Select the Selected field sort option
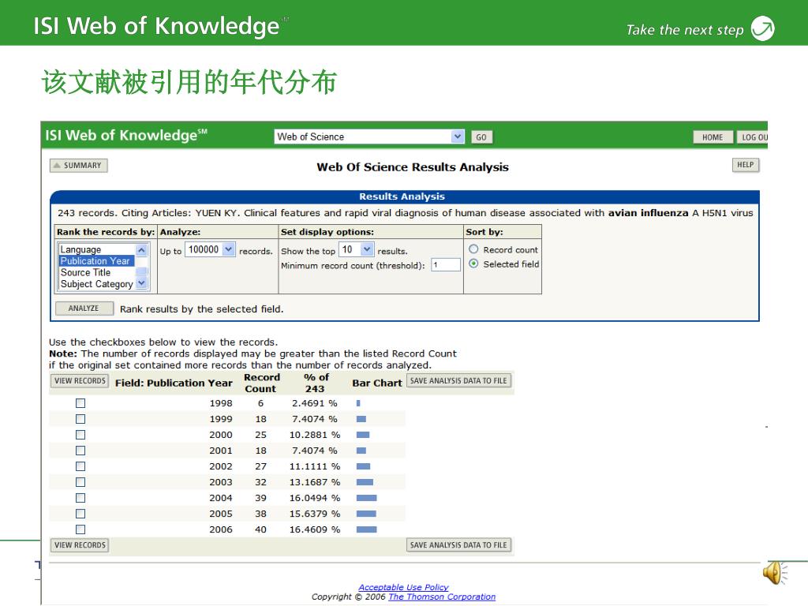Screen dimensions: 808x606 click(x=473, y=264)
